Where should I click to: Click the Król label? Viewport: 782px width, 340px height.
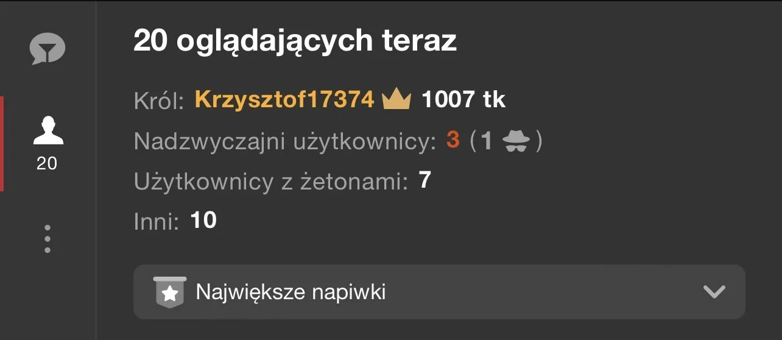click(159, 101)
